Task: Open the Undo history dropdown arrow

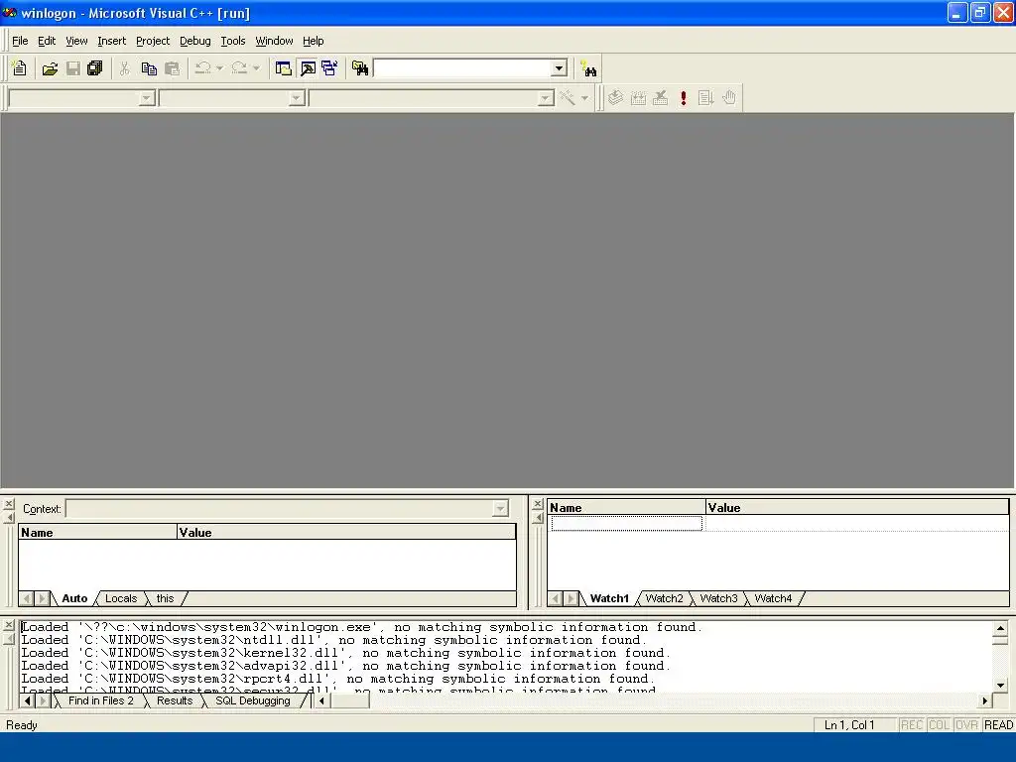Action: pos(219,68)
